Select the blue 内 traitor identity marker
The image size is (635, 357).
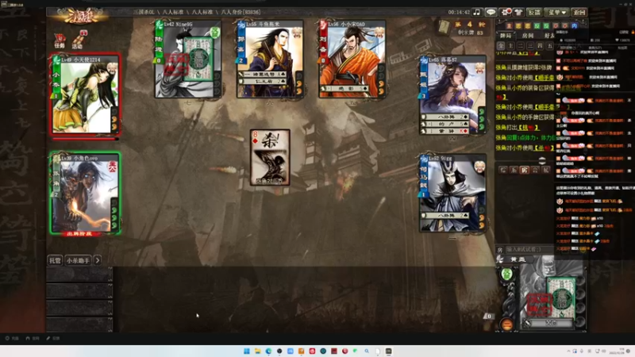pos(574,25)
